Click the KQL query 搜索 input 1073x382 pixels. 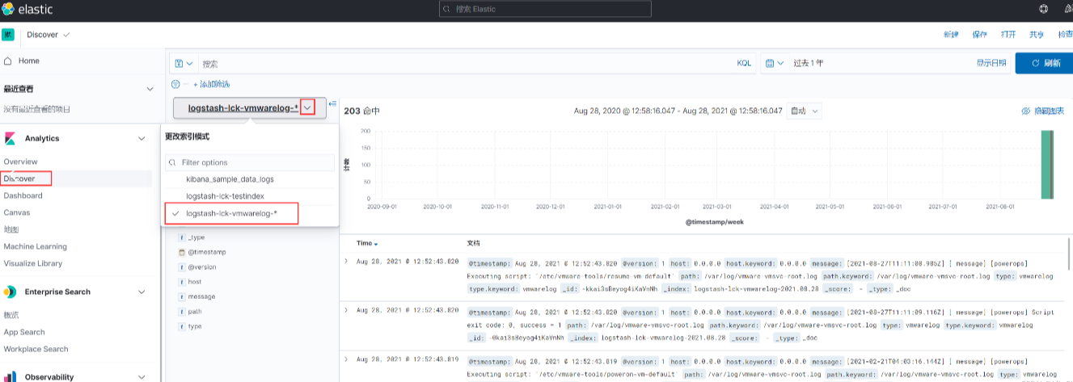(465, 63)
